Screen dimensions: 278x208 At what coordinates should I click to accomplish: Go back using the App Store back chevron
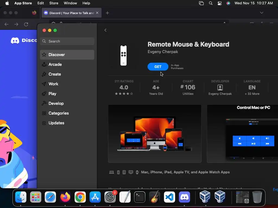point(106,30)
